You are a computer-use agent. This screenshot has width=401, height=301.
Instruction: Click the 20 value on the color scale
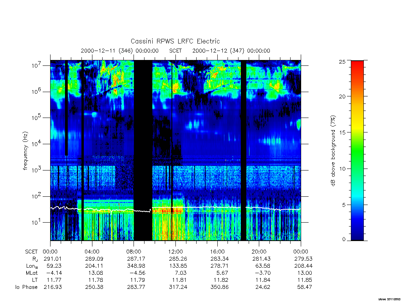coord(342,96)
